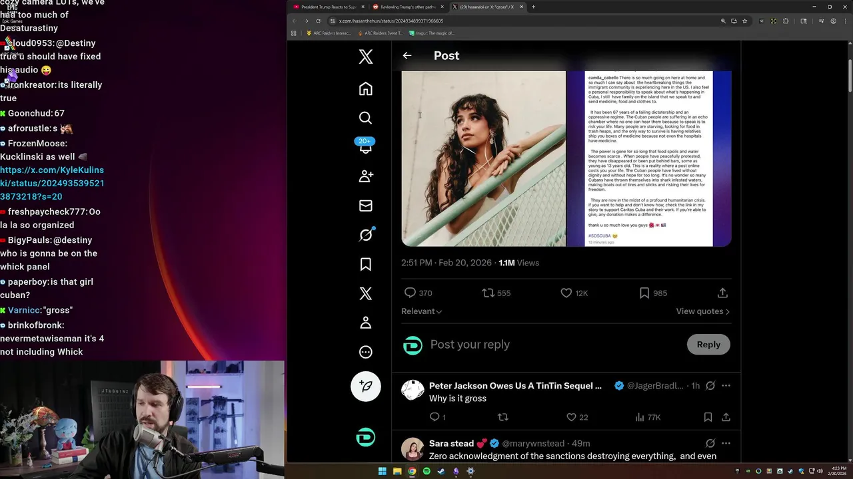Click the Reply button

708,345
